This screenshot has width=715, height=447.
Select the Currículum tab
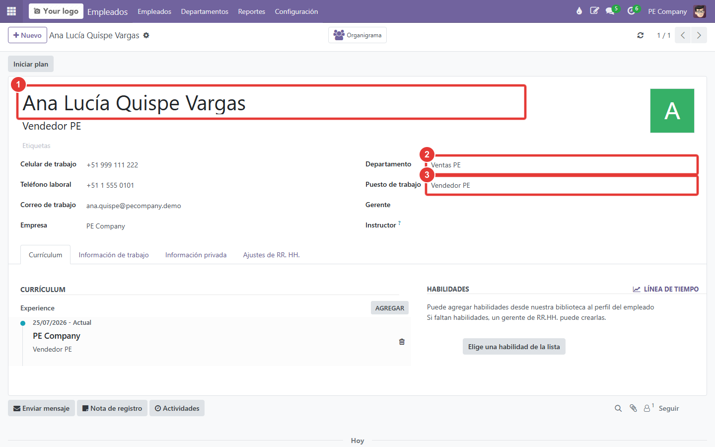pyautogui.click(x=45, y=255)
